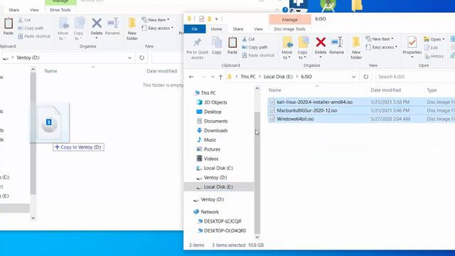Click Ventoy window navigation pane scroll down arrow
455x256 pixels.
[x=33, y=218]
